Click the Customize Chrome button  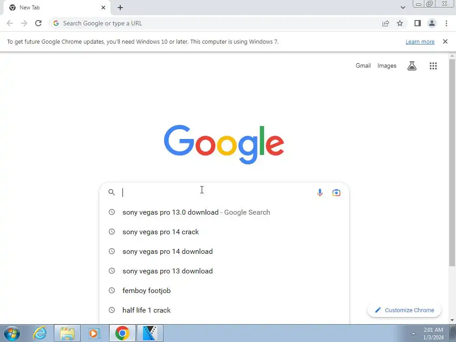click(404, 310)
